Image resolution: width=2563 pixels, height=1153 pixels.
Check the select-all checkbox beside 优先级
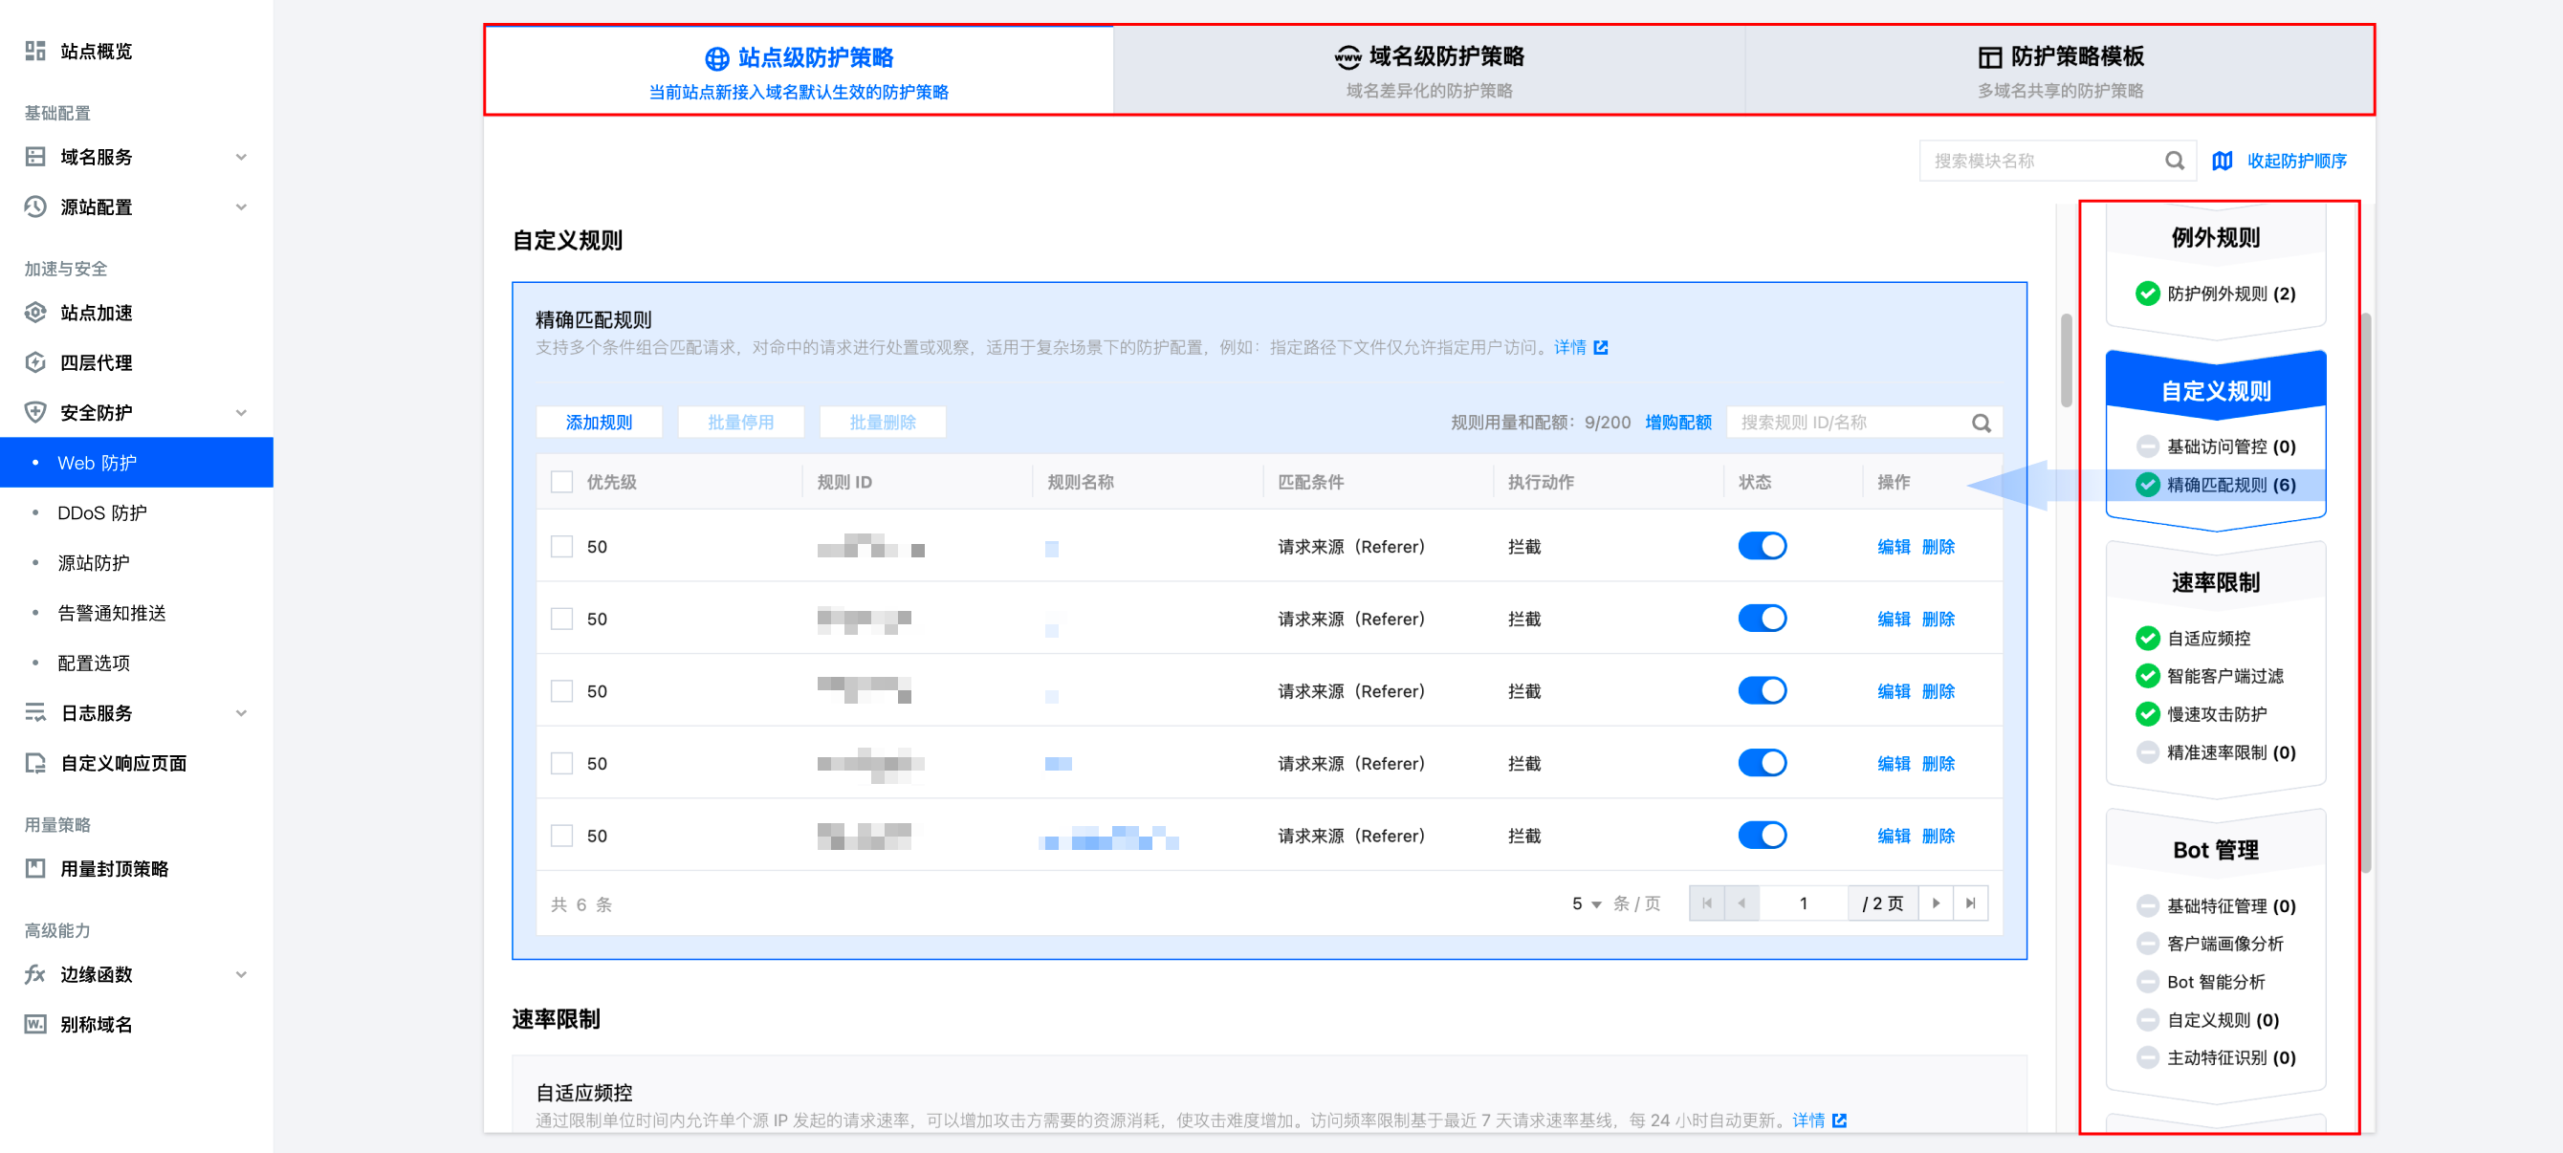pos(562,482)
